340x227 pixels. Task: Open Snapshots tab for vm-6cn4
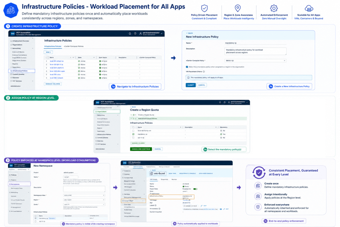(165, 179)
